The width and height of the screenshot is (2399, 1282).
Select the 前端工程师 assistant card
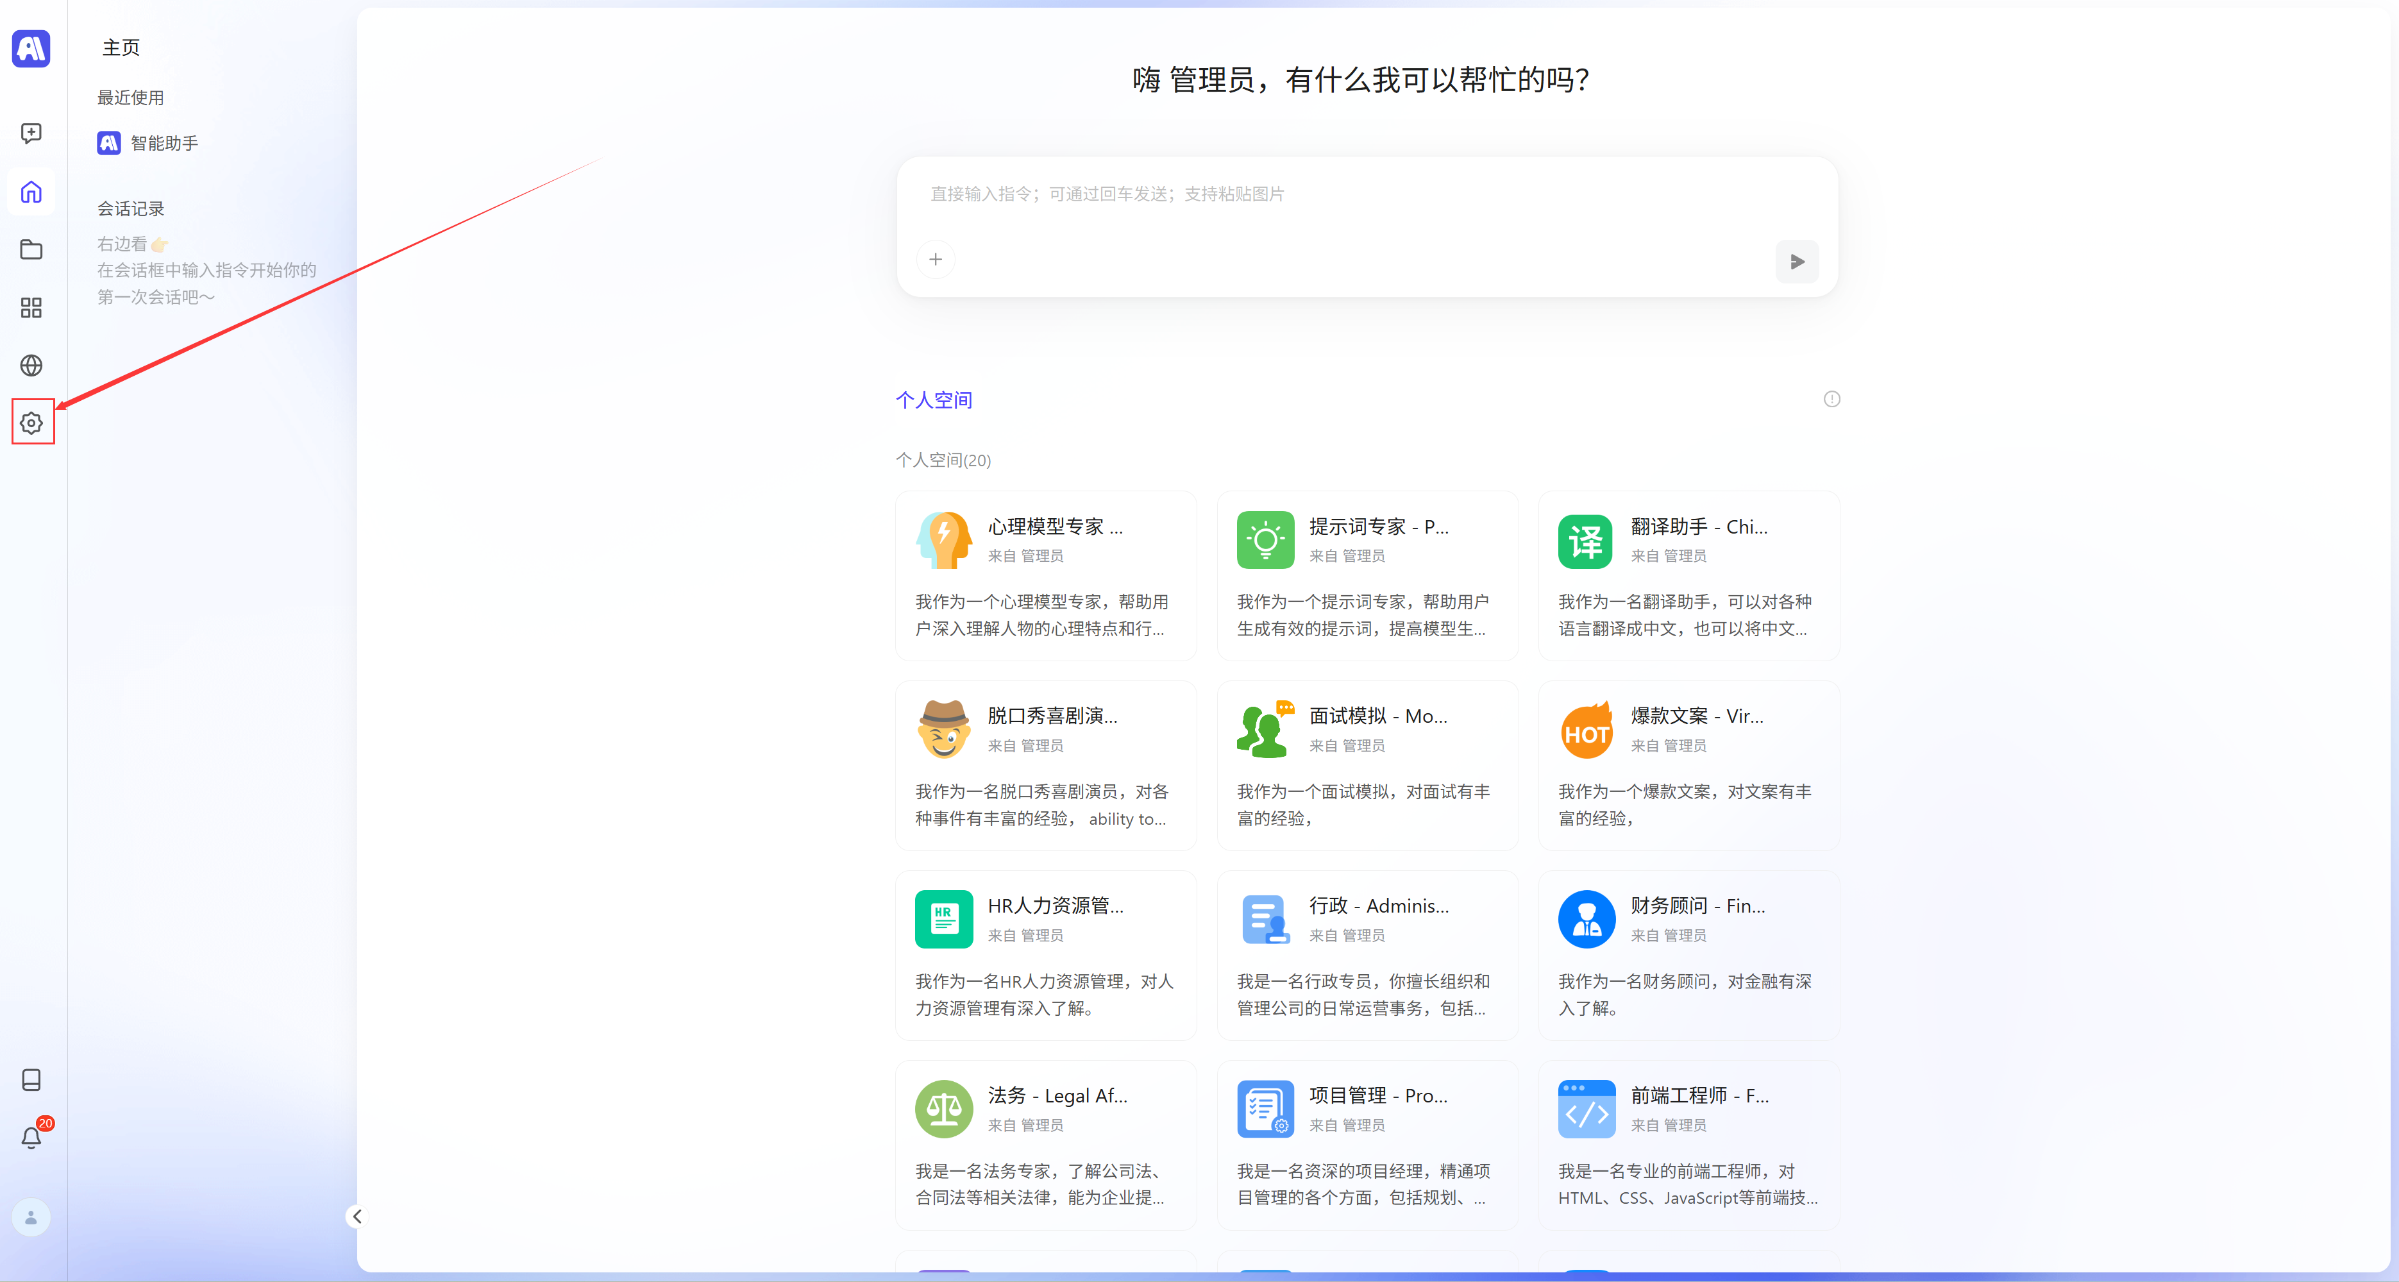pyautogui.click(x=1688, y=1145)
